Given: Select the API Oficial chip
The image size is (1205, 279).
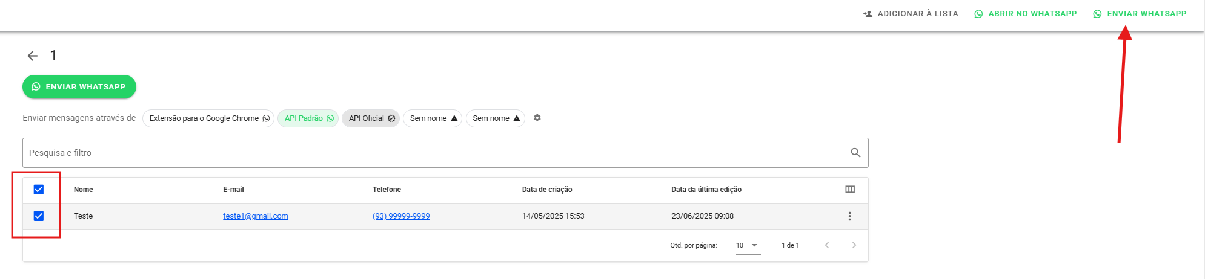Looking at the screenshot, I should (x=371, y=118).
